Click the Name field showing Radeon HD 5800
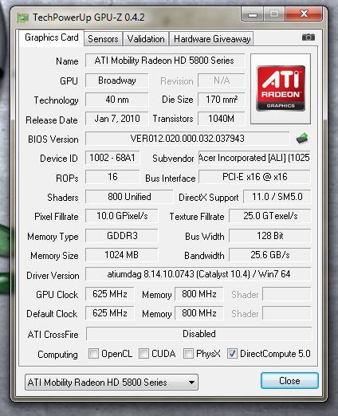This screenshot has width=338, height=416. (165, 61)
